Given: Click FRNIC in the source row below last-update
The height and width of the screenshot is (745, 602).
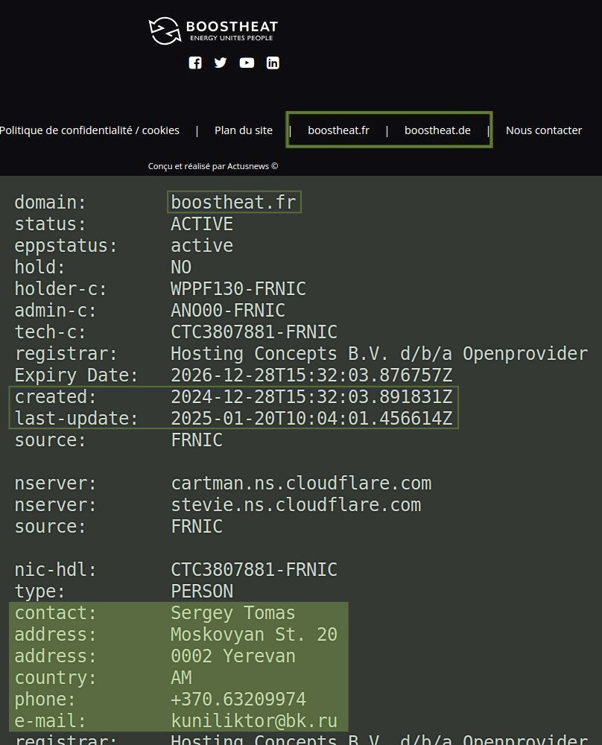Looking at the screenshot, I should point(197,440).
